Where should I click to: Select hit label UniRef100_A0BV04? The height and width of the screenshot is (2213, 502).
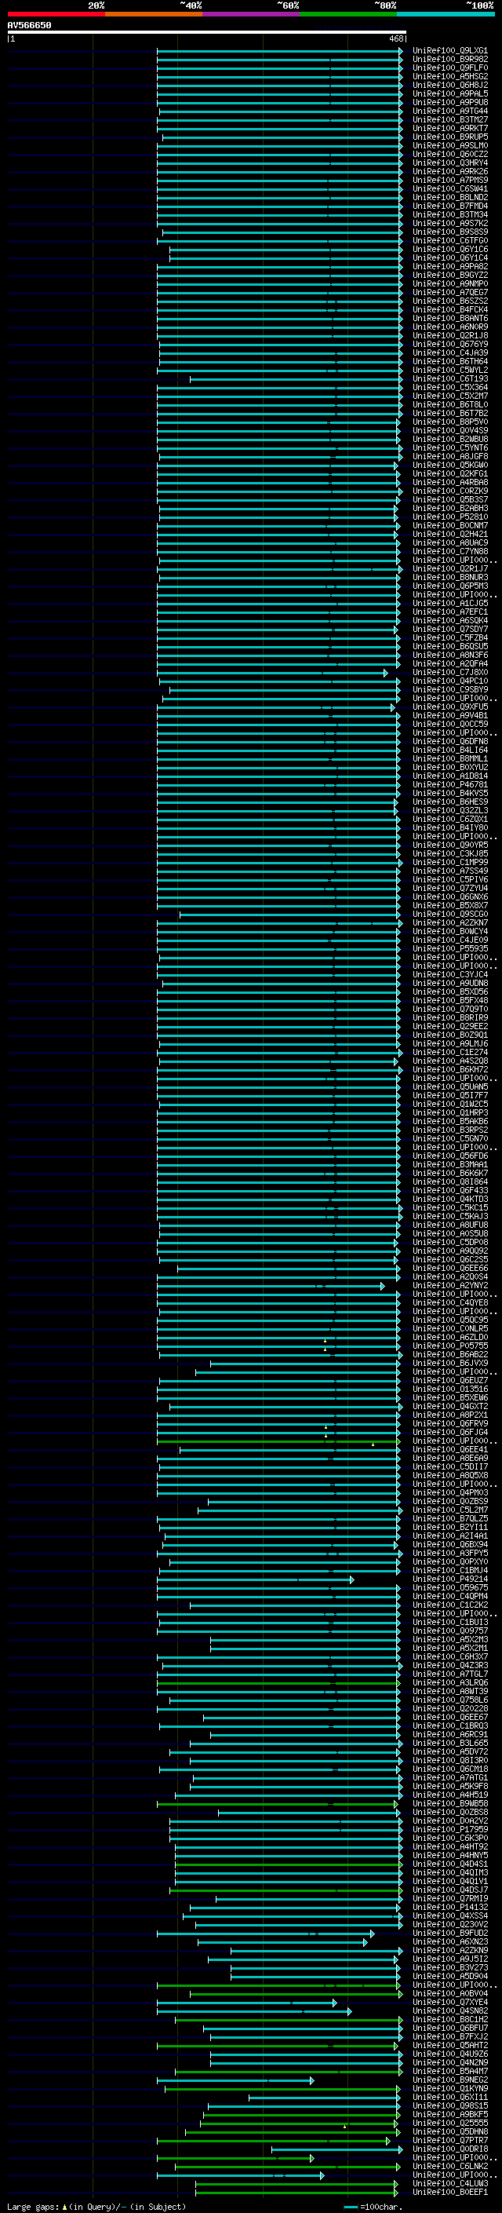click(450, 1993)
